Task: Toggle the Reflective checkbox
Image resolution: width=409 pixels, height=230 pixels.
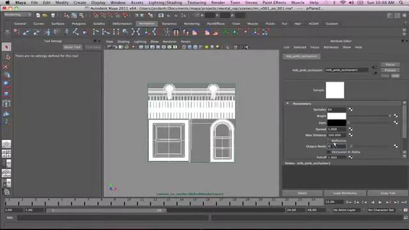Action: 329,141
